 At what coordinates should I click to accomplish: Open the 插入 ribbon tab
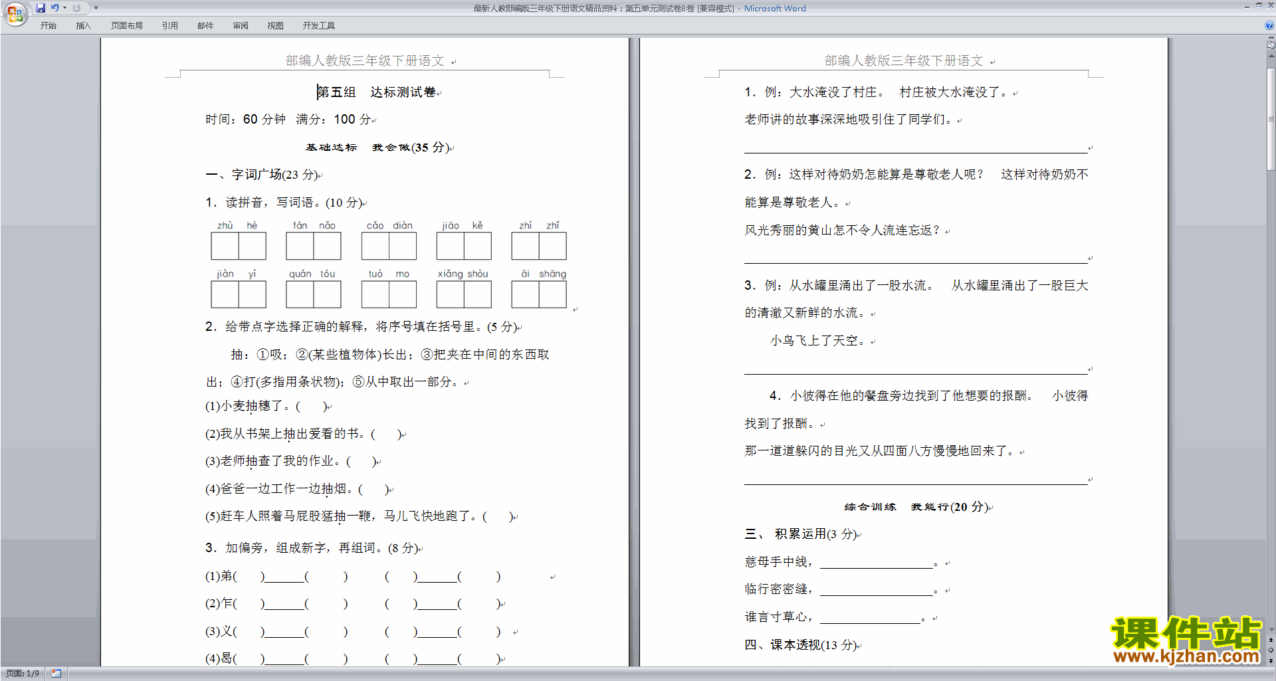[x=83, y=26]
